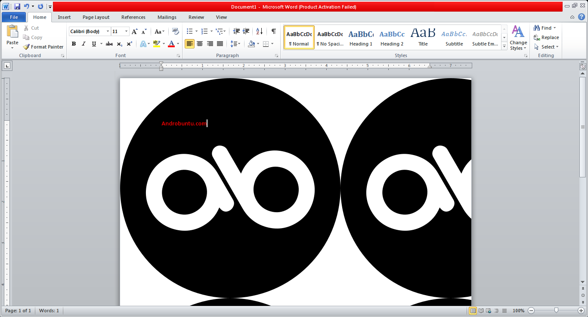
Task: Open the Page Layout tab
Action: coord(96,17)
